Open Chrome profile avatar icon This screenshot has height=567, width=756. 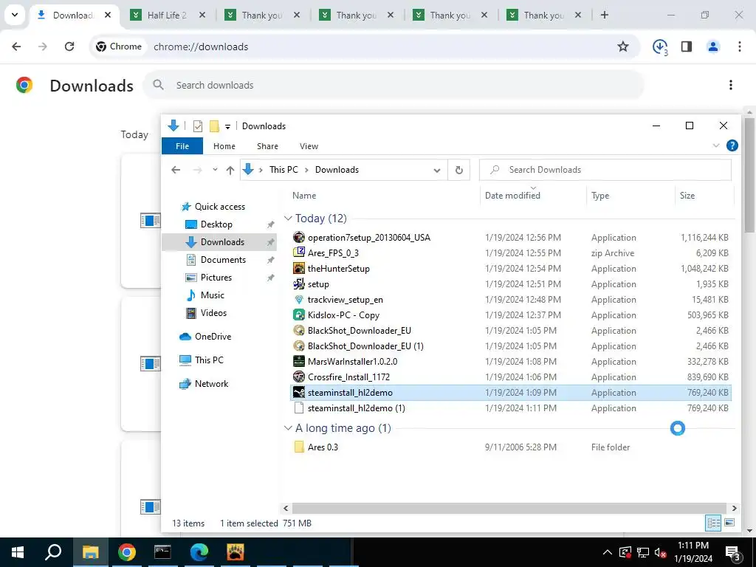coord(713,47)
